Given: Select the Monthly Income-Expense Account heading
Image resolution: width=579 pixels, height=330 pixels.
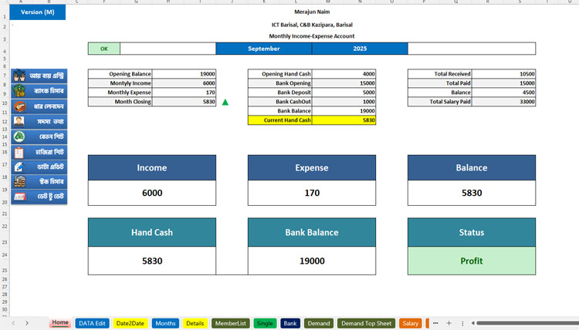Looking at the screenshot, I should (x=312, y=36).
